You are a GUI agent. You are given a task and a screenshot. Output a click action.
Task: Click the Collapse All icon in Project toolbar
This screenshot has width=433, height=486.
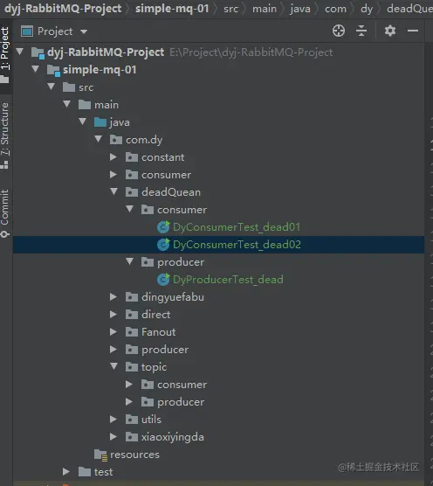361,31
